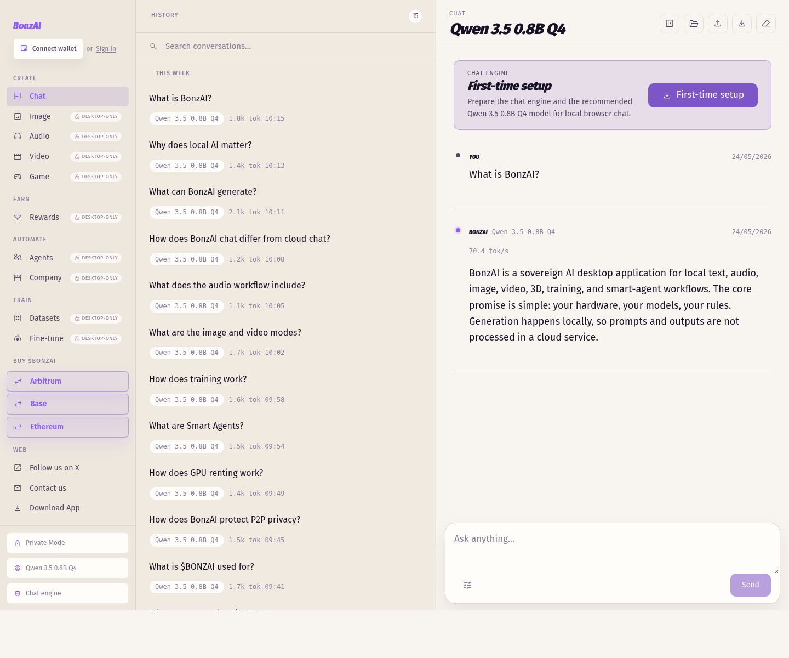Click the eraser clear-chat icon

pyautogui.click(x=766, y=24)
